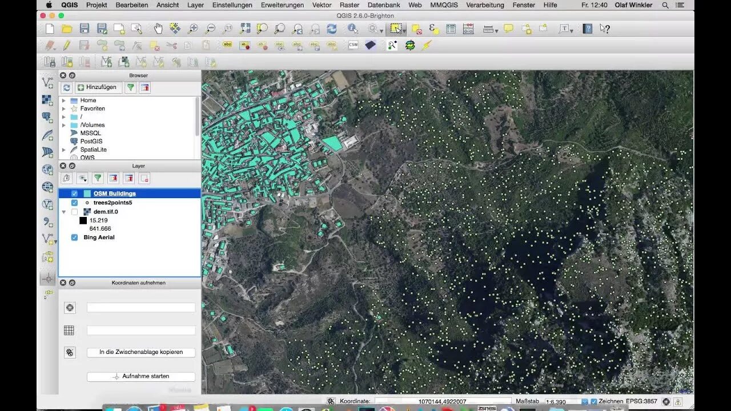Open project via yellow folder icon
Image resolution: width=731 pixels, height=411 pixels.
[x=67, y=29]
